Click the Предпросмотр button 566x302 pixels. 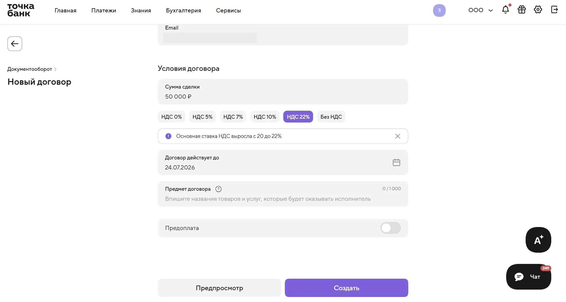pos(219,288)
